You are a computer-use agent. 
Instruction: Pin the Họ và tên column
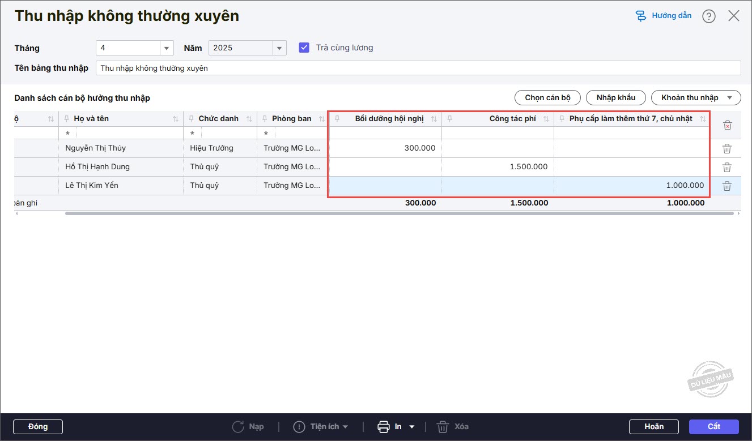(x=66, y=119)
